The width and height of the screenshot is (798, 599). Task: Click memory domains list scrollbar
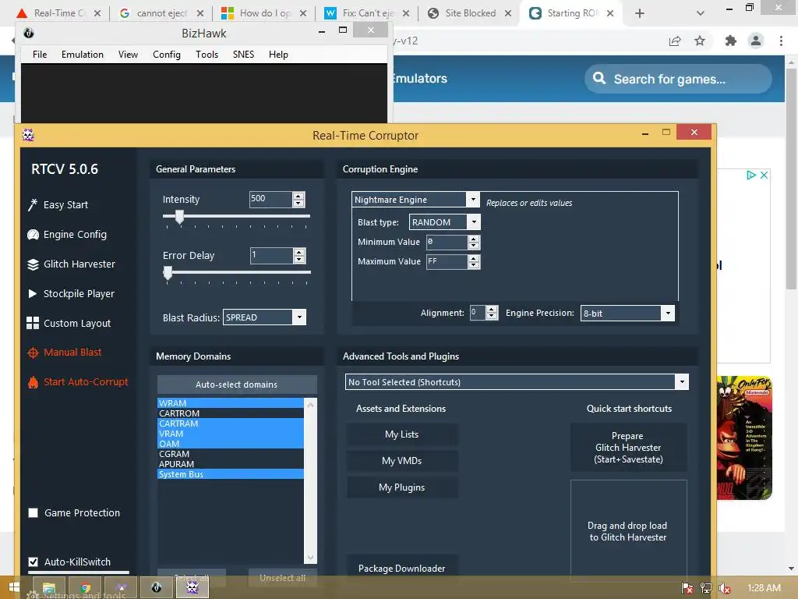pos(310,480)
